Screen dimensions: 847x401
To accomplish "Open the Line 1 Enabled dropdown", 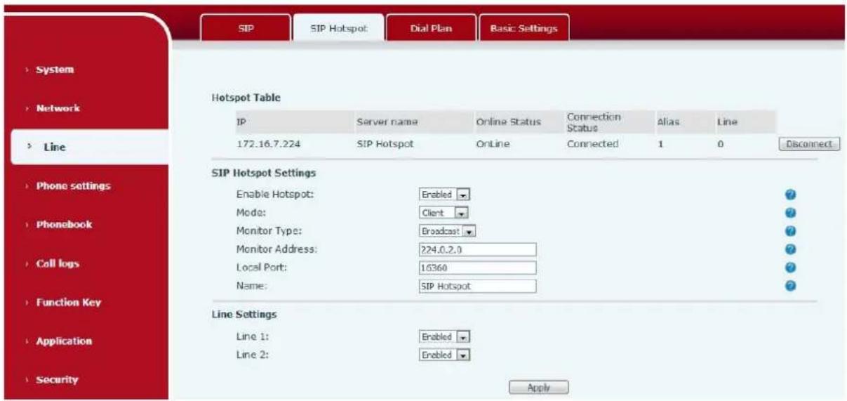I will click(443, 337).
